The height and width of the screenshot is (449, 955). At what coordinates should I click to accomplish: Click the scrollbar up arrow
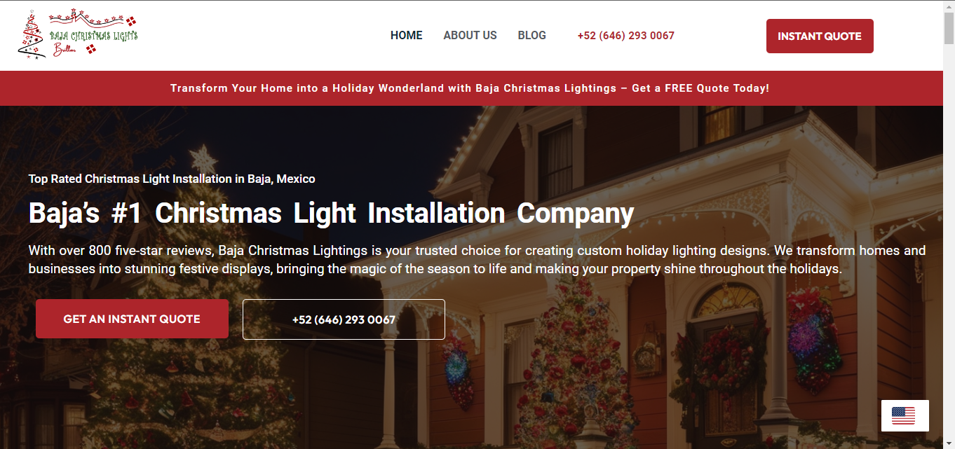point(949,6)
